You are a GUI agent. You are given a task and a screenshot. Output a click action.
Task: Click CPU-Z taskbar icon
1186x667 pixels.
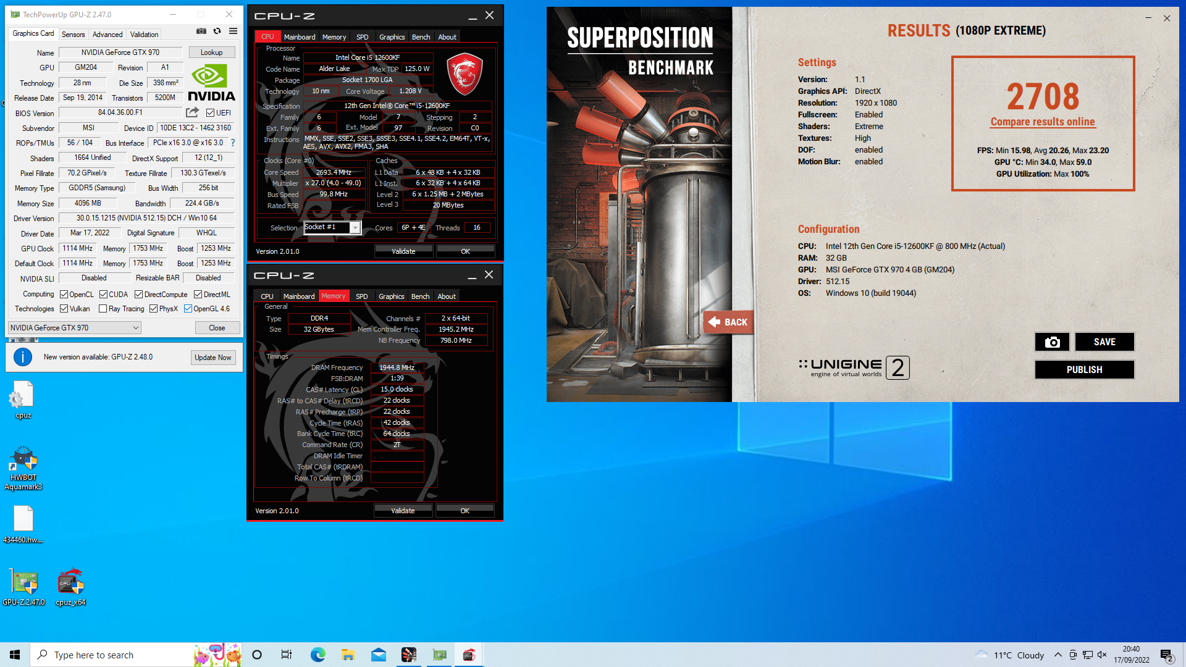[469, 655]
